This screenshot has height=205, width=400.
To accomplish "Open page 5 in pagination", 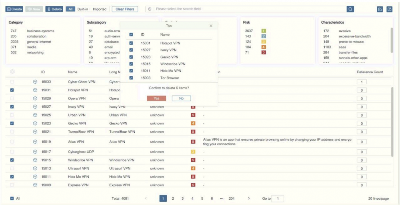I will coord(202,198).
